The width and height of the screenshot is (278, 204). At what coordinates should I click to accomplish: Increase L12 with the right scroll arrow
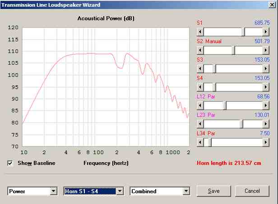coord(265,106)
